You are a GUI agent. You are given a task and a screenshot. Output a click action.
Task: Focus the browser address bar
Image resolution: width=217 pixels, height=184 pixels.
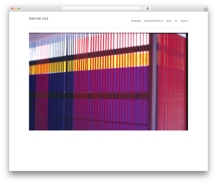click(x=103, y=9)
